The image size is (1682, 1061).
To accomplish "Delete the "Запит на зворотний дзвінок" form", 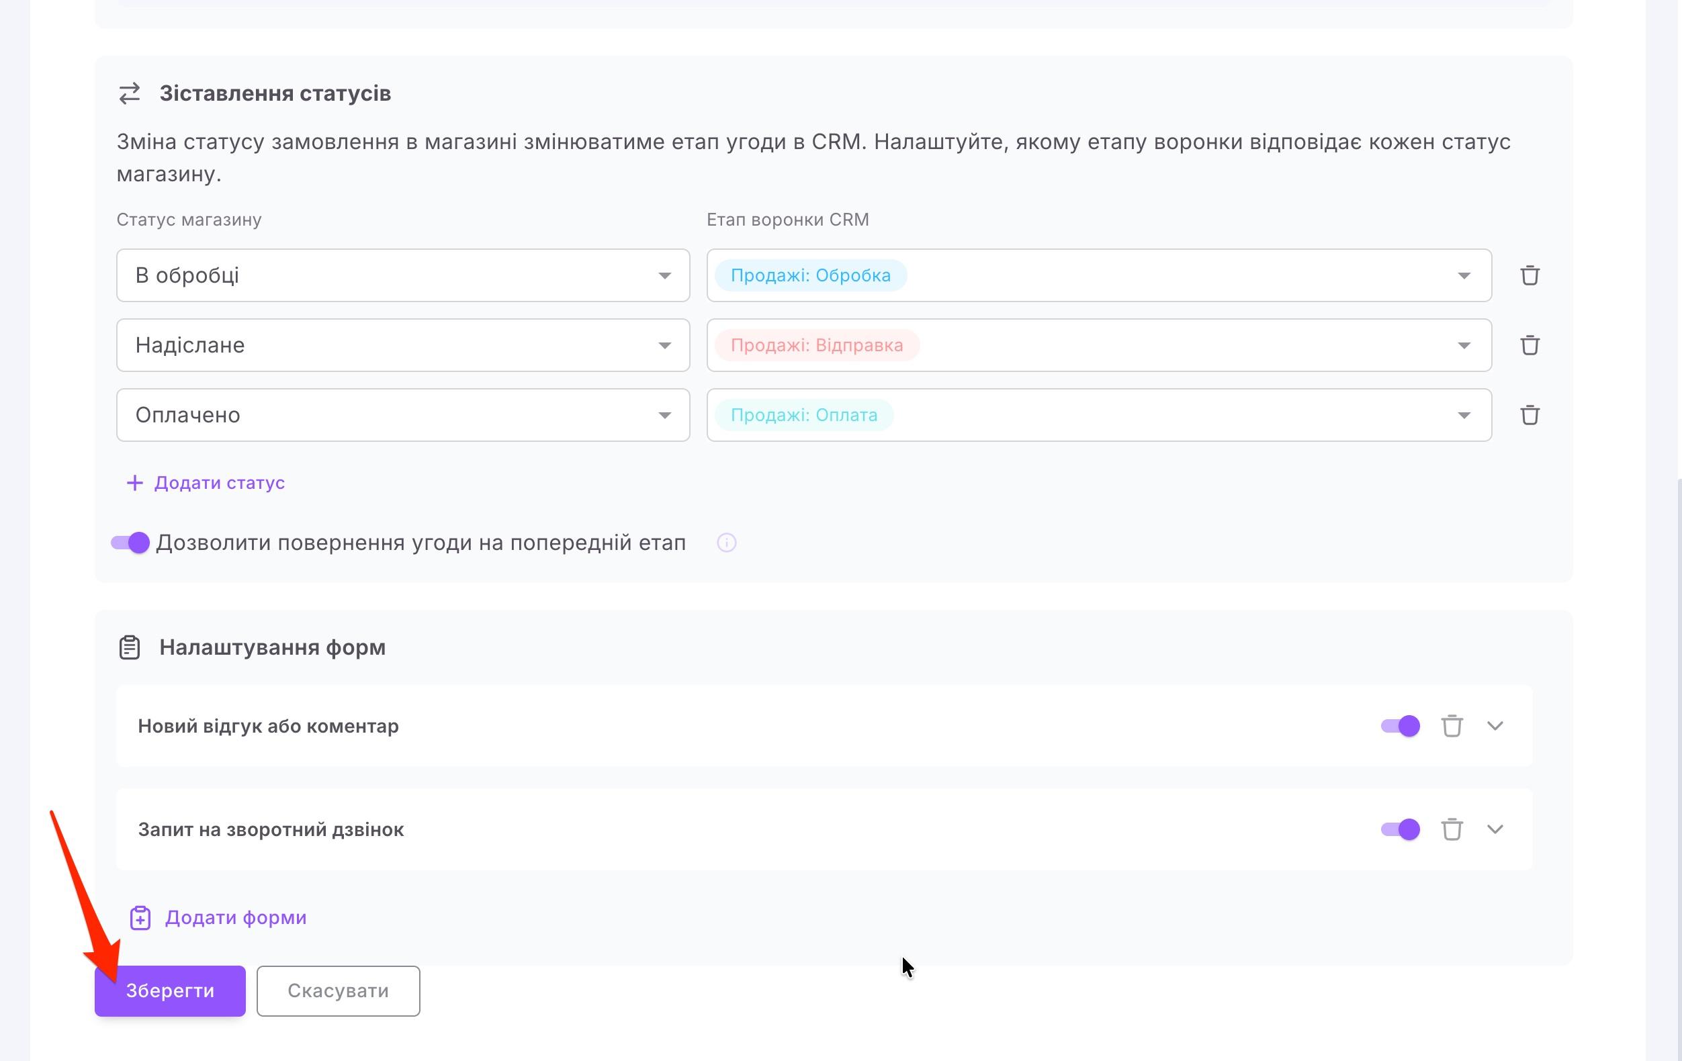I will point(1452,829).
